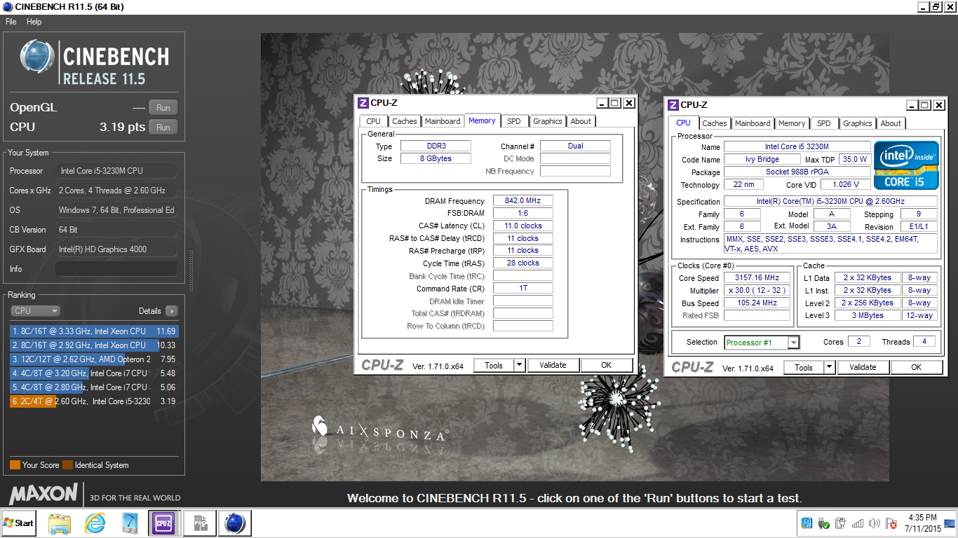Screen dimensions: 958x538
Task: Click OK in processor CPU-Z window
Action: point(916,367)
